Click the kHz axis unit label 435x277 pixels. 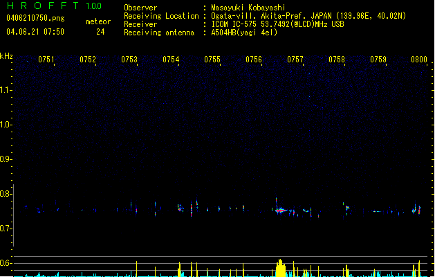point(6,56)
